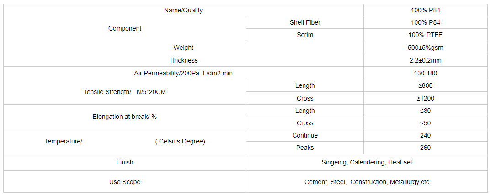
Task: Click the Shell Fiber cell
Action: pyautogui.click(x=304, y=22)
